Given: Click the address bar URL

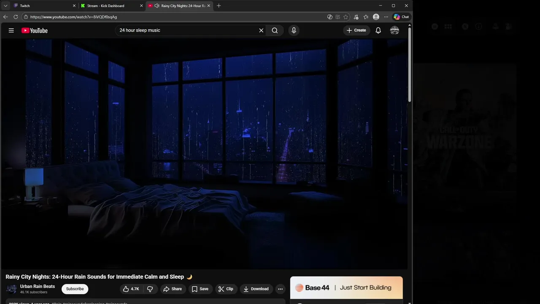Looking at the screenshot, I should 73,17.
